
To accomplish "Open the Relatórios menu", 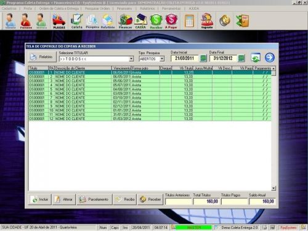I will pyautogui.click(x=147, y=9).
